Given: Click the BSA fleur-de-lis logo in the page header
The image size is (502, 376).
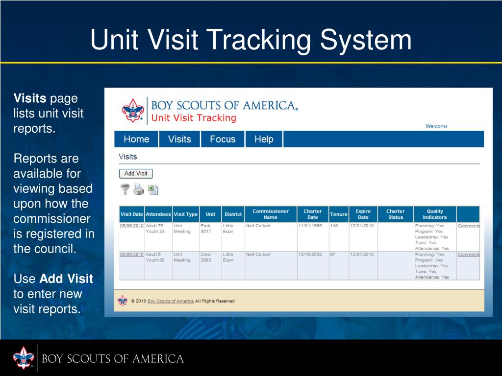Looking at the screenshot, I should point(133,110).
